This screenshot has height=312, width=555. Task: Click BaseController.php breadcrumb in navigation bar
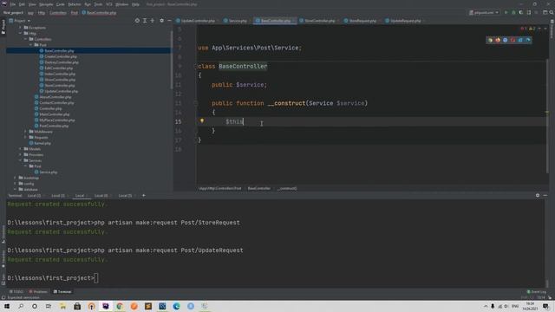pos(99,12)
